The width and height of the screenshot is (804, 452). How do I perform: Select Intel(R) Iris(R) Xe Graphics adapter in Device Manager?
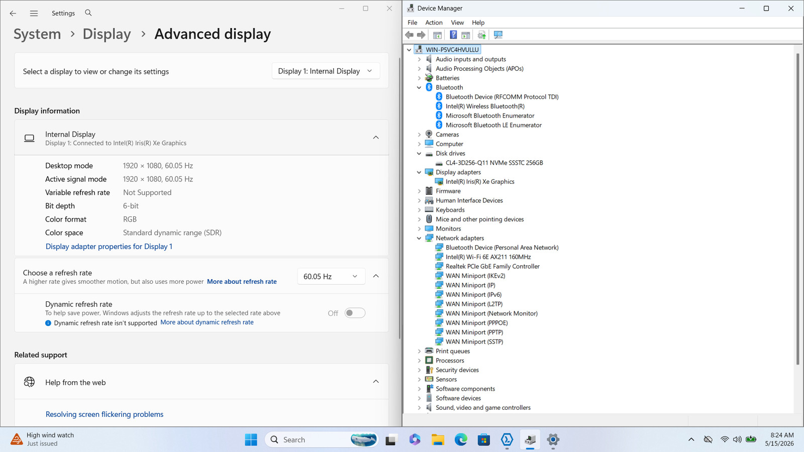pyautogui.click(x=480, y=181)
